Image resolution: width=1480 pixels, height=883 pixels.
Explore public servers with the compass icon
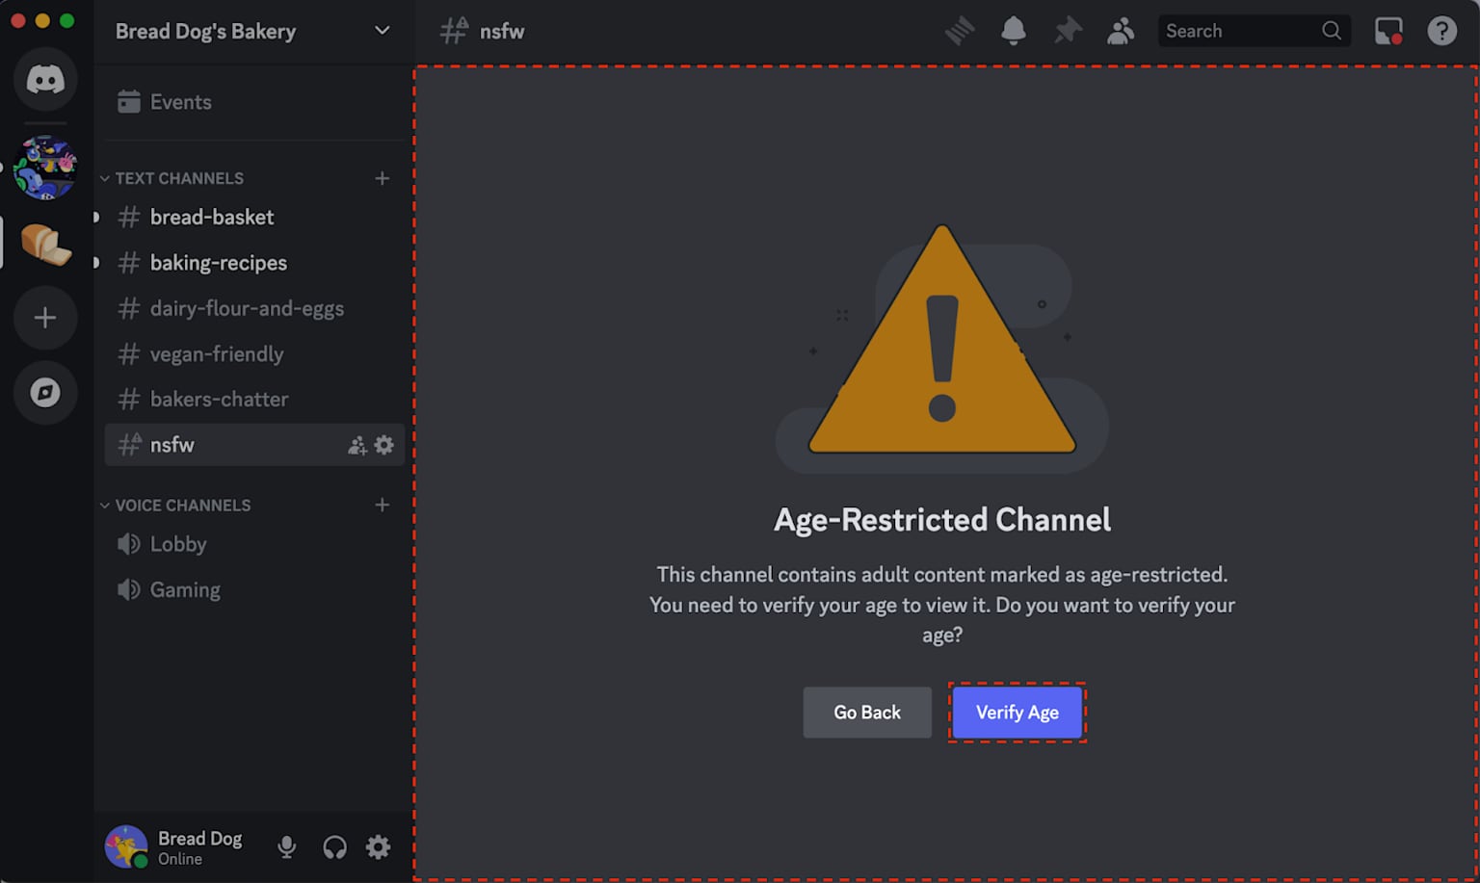(x=45, y=393)
